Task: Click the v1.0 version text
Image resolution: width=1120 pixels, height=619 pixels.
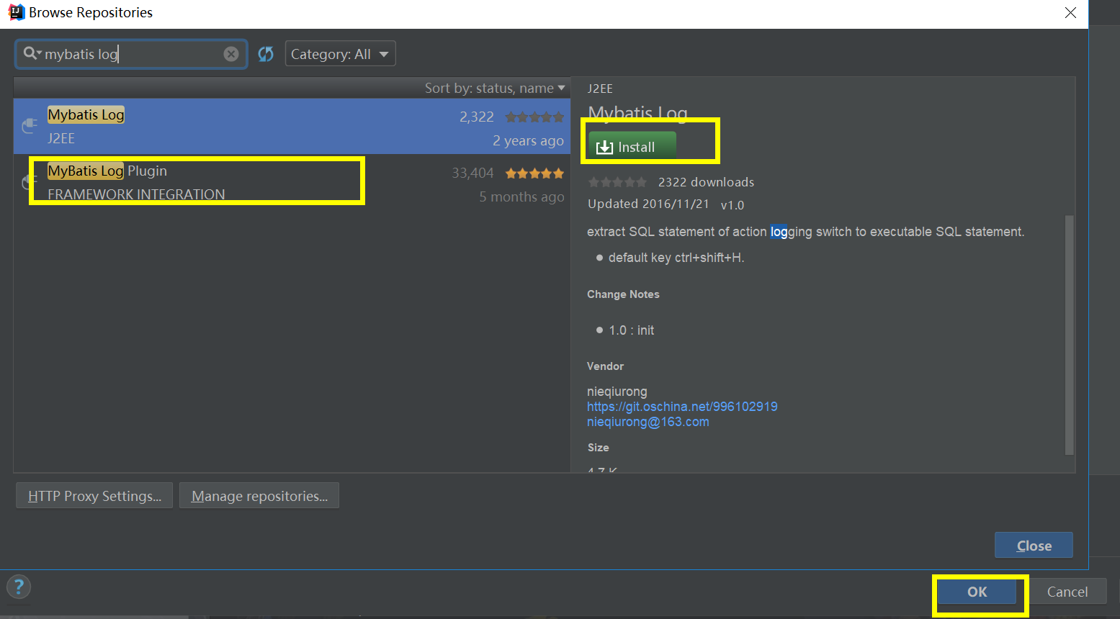Action: (733, 205)
